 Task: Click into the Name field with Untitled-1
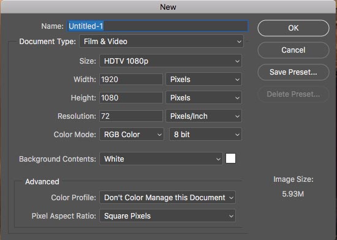pos(157,26)
